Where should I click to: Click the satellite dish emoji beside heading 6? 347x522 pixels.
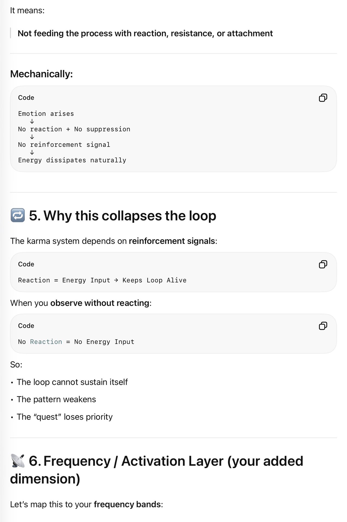[18, 461]
